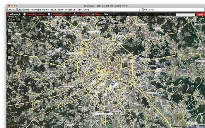Click the first green map tool icon

pos(9,20)
